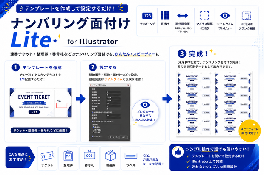The height and width of the screenshot is (175, 264).
Task: Click the テンプレートを作成して設定するだけ！ banner
Action: pos(72,8)
